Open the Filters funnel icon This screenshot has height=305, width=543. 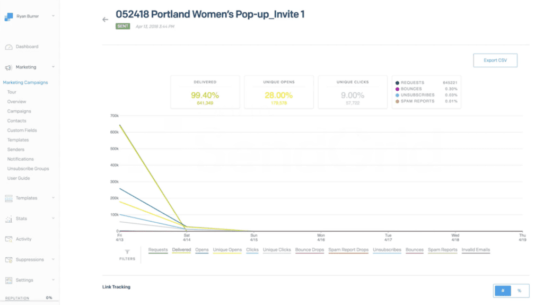pyautogui.click(x=127, y=252)
